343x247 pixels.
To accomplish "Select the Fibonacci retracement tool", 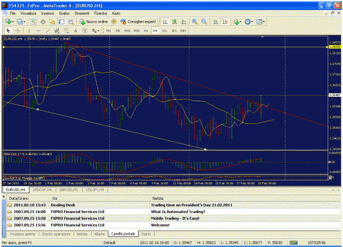I will point(66,31).
